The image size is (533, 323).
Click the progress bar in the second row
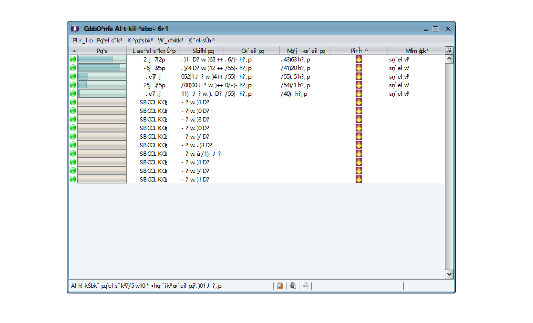click(102, 68)
